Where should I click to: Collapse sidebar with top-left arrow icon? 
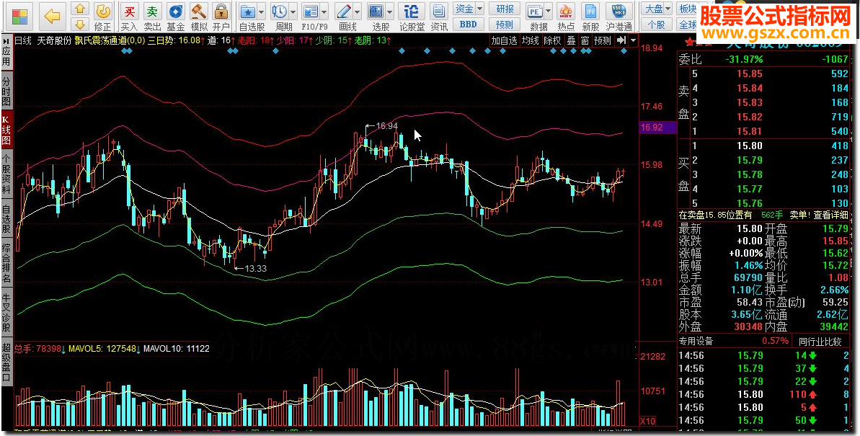[x=6, y=40]
